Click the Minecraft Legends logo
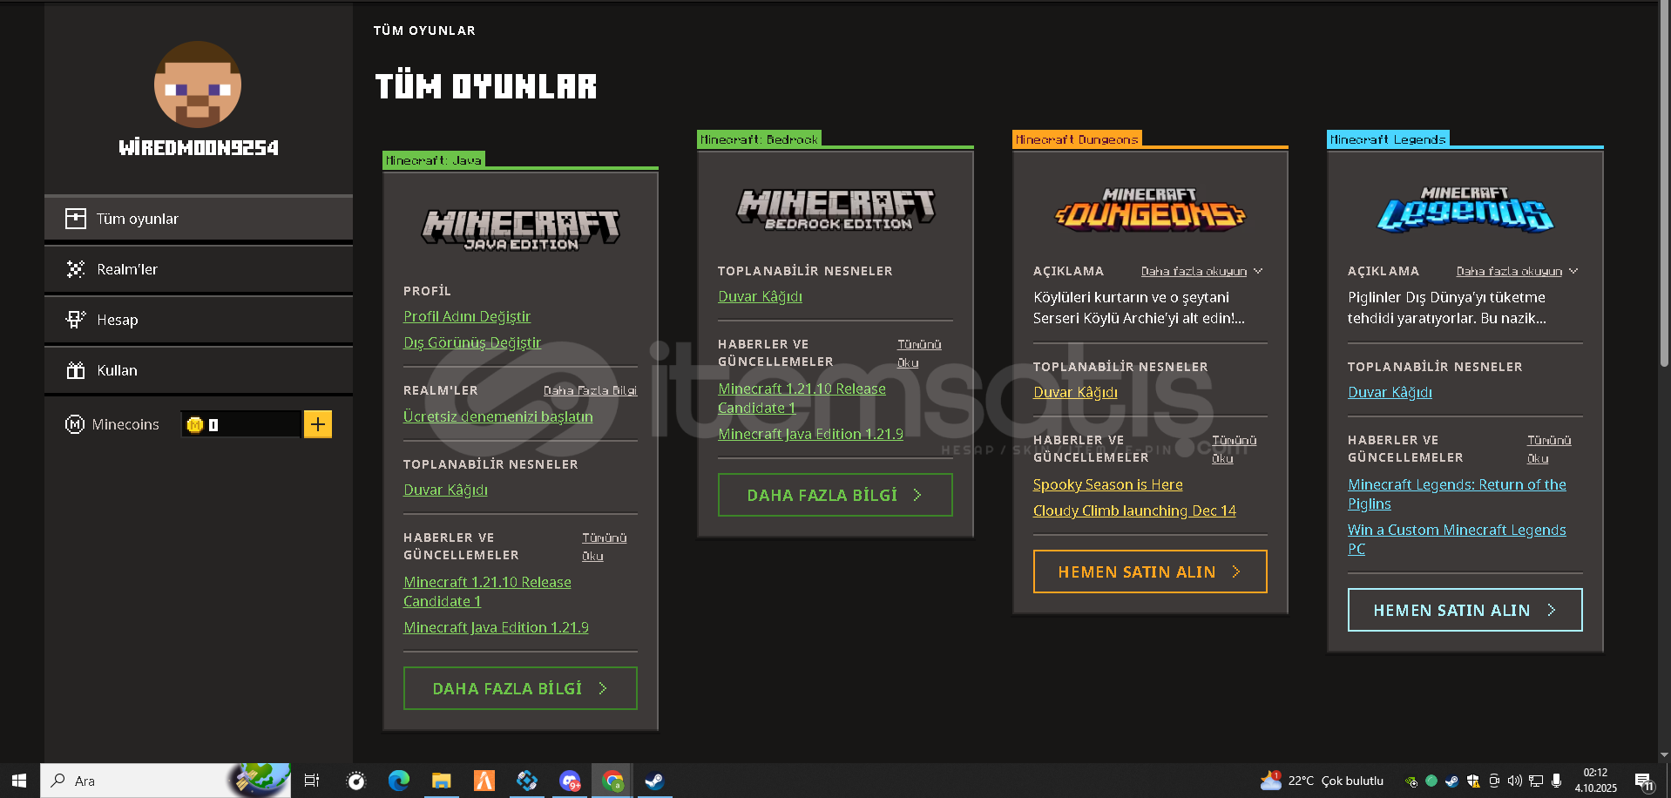 (1465, 209)
